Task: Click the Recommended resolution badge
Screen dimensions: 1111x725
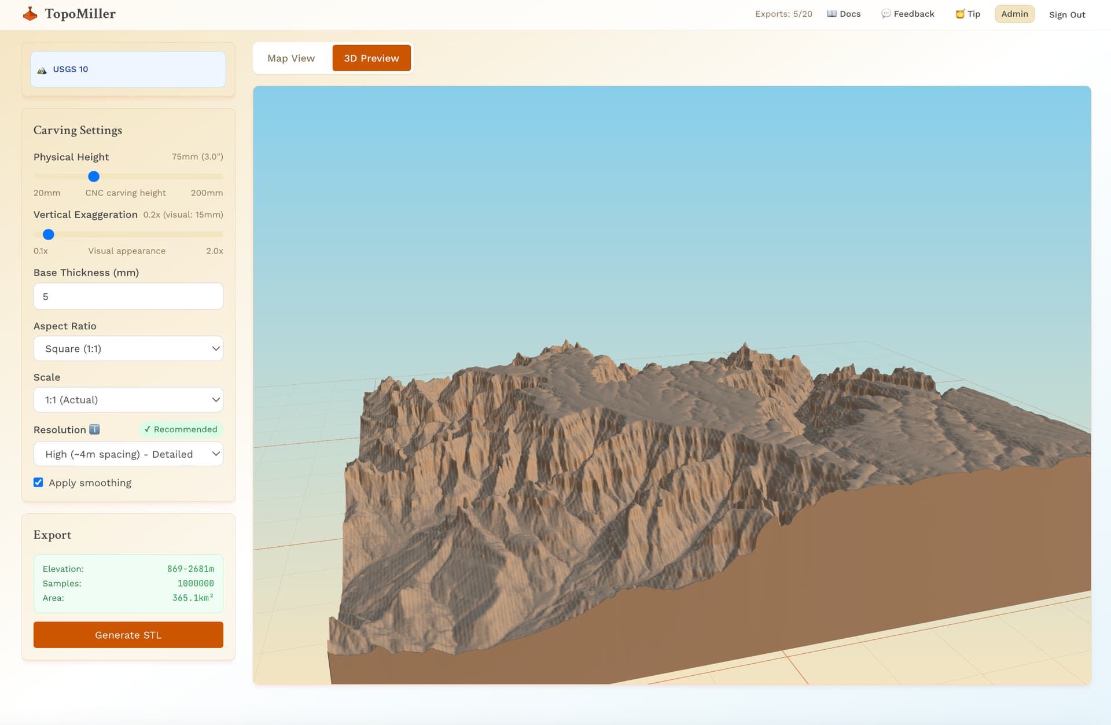Action: tap(181, 429)
